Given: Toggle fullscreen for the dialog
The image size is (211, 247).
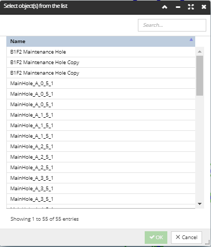Looking at the screenshot, I should tap(191, 7).
